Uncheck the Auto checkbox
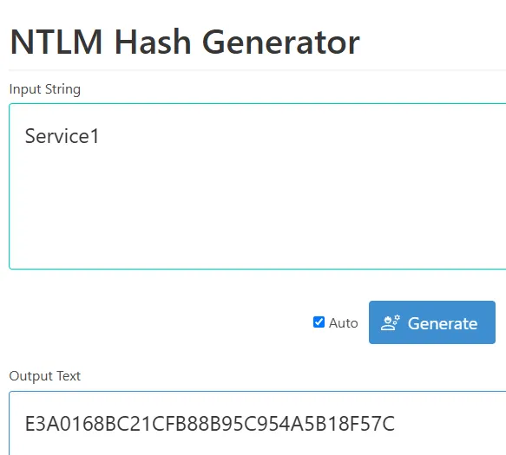The height and width of the screenshot is (455, 506). pyautogui.click(x=319, y=322)
